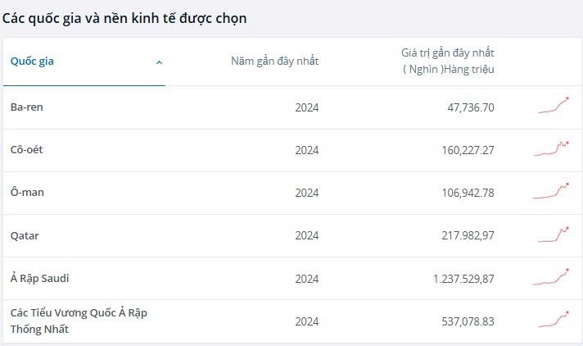Open the Cô-oét country link
This screenshot has width=583, height=346.
click(x=27, y=149)
